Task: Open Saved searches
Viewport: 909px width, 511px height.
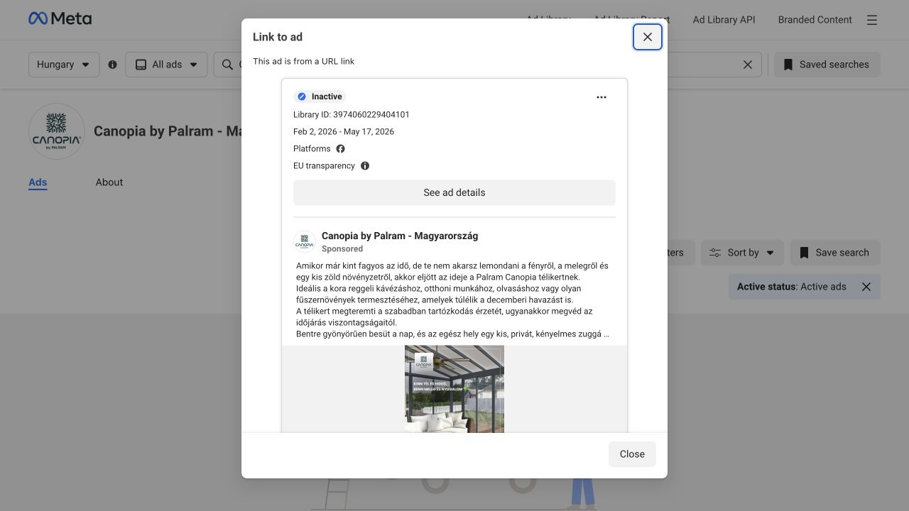Action: coord(827,65)
